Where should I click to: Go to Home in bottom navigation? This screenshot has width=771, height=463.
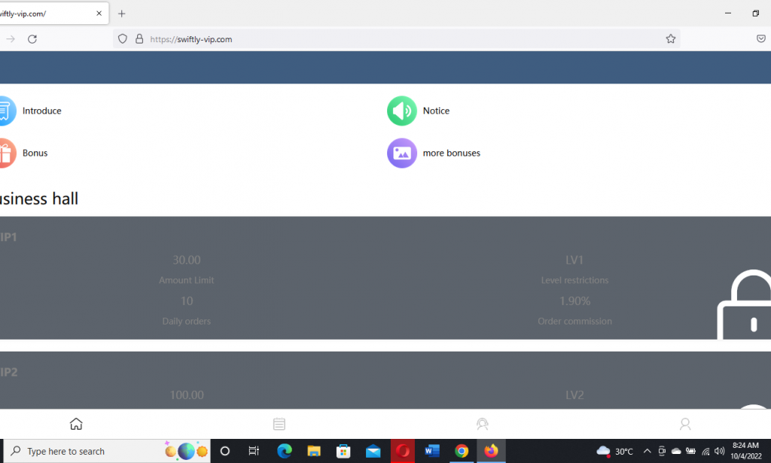pyautogui.click(x=76, y=424)
